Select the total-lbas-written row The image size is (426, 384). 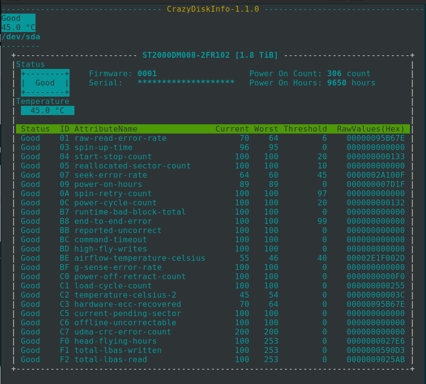pos(213,350)
